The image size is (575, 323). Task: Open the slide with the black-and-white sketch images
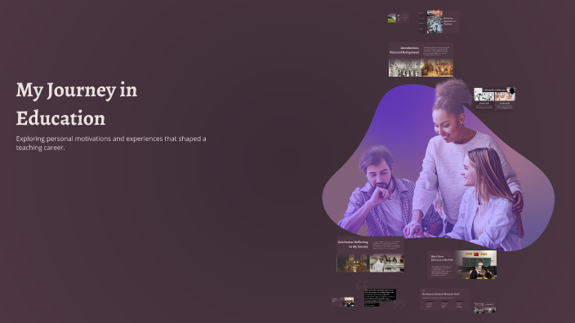(494, 99)
